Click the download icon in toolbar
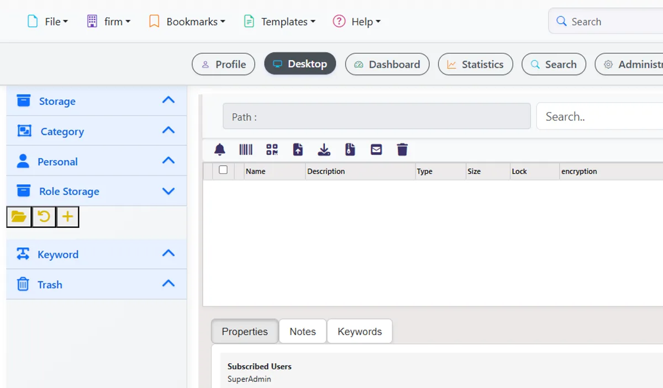 pyautogui.click(x=324, y=150)
